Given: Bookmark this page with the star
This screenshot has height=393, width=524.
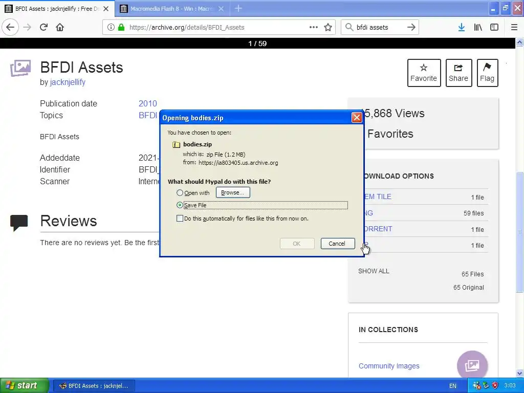Looking at the screenshot, I should 328,27.
